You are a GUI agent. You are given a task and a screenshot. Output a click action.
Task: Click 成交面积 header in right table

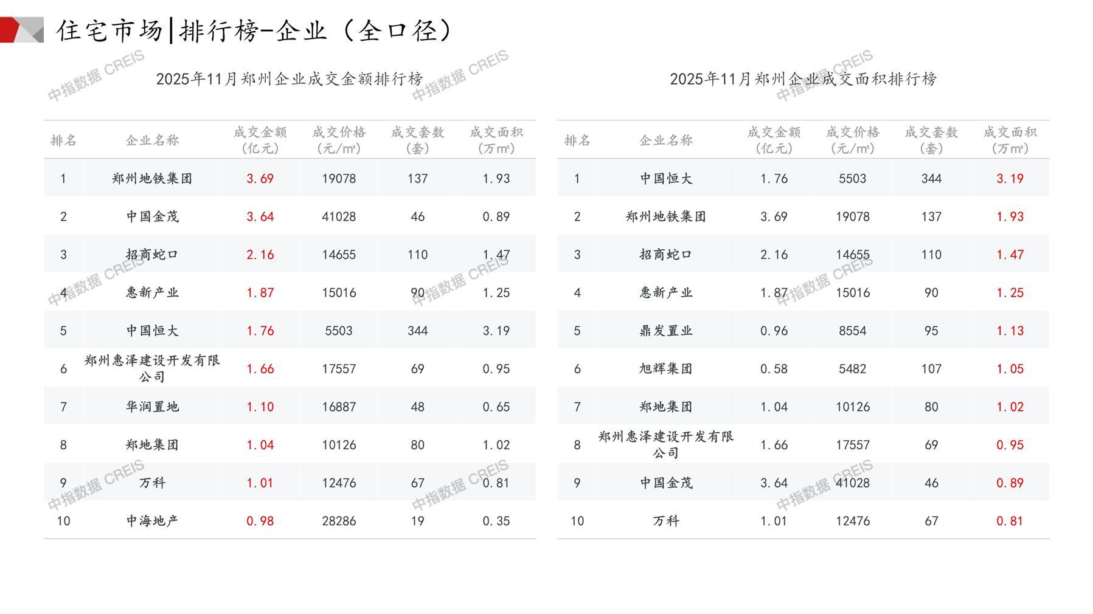(1010, 140)
